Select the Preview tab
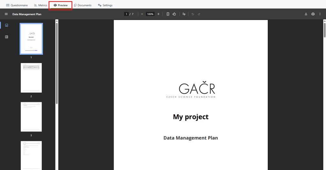 tap(60, 5)
